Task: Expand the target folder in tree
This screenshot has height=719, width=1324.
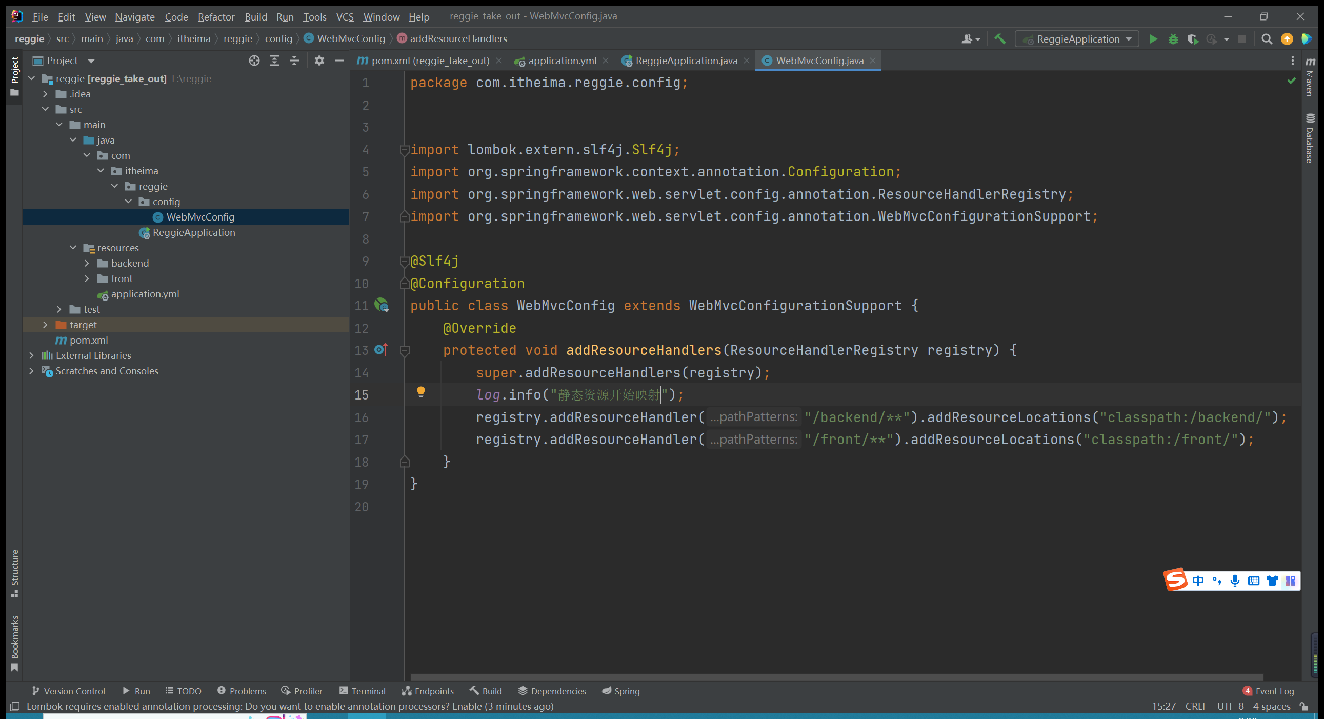Action: pos(45,325)
